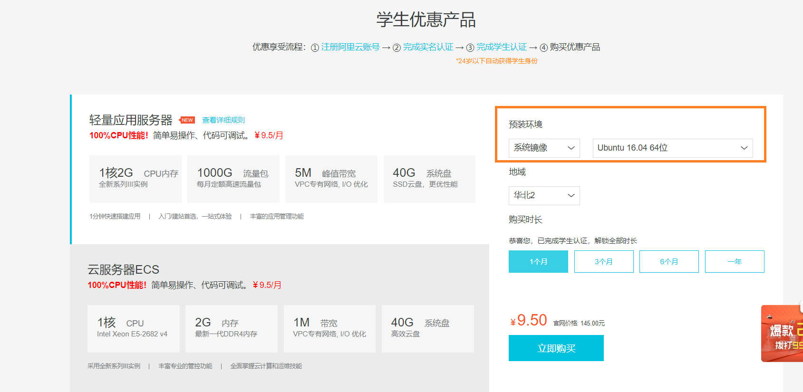This screenshot has width=803, height=392.
Task: Click the 1核2G CPU内存 spec card
Action: (x=135, y=179)
